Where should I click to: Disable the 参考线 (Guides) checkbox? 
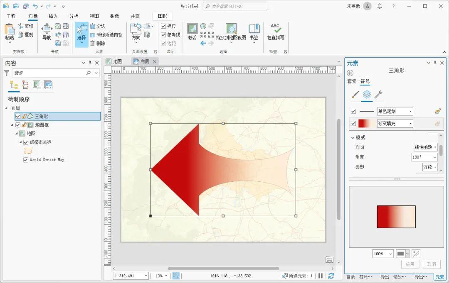tap(163, 34)
